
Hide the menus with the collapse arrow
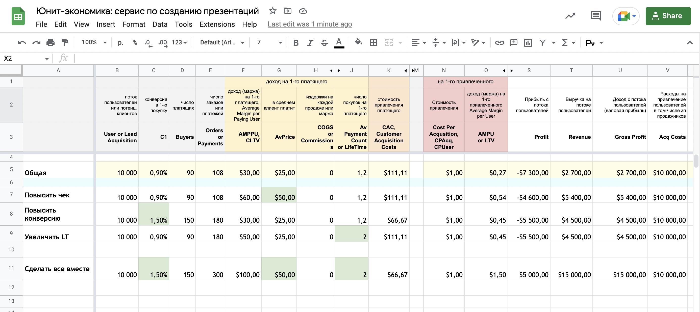[x=690, y=43]
